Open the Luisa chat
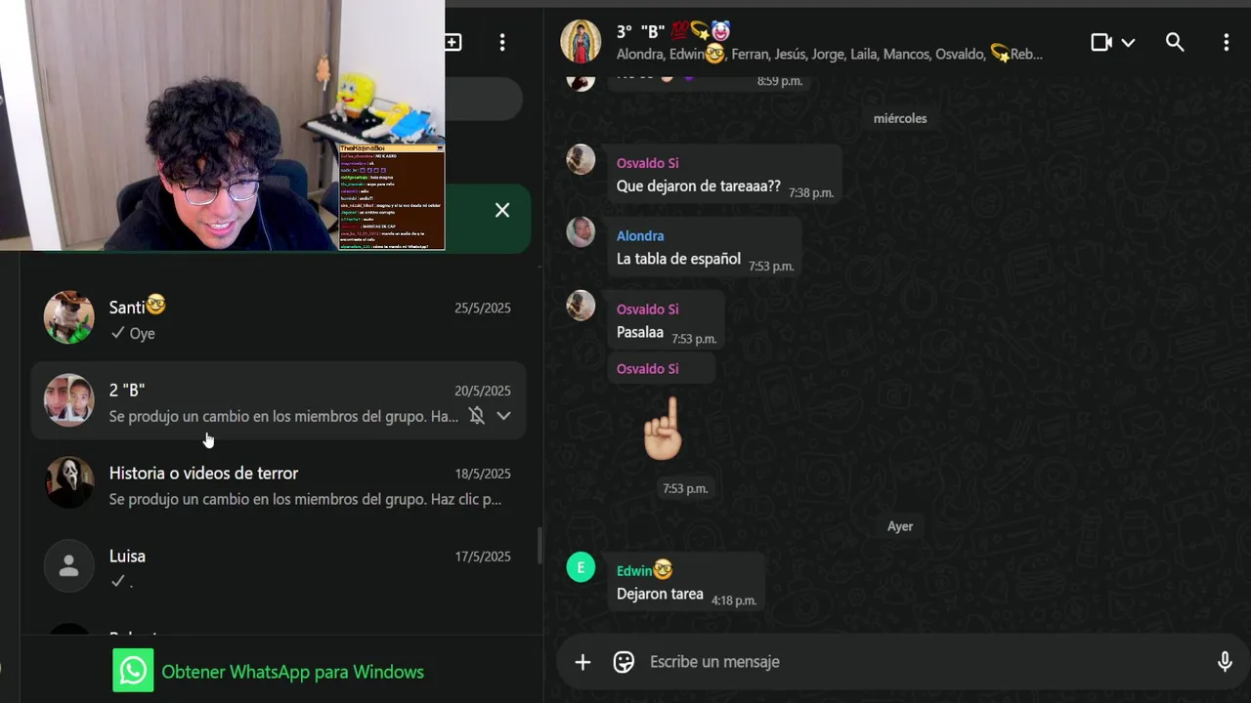This screenshot has height=703, width=1251. pyautogui.click(x=279, y=568)
